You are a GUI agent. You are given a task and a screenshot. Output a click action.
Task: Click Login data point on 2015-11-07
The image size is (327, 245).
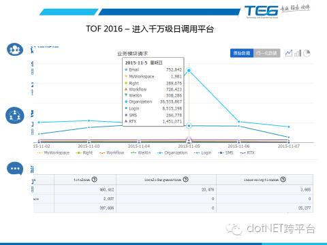coord(289,137)
